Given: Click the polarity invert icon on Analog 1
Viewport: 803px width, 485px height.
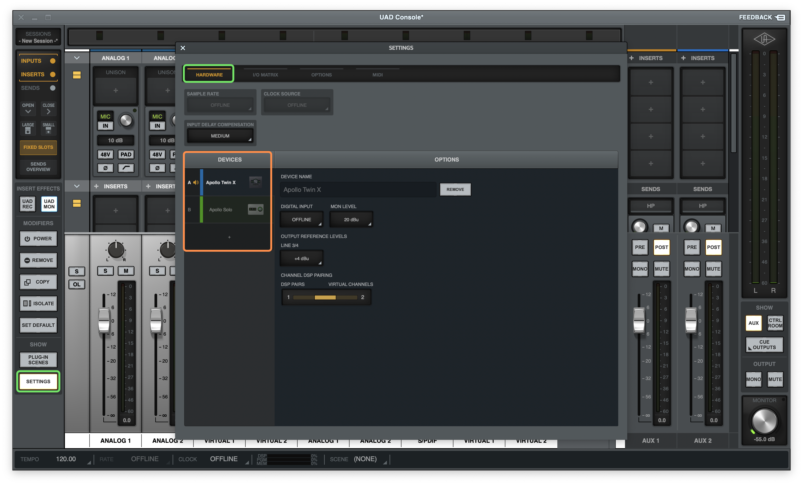Looking at the screenshot, I should point(105,168).
